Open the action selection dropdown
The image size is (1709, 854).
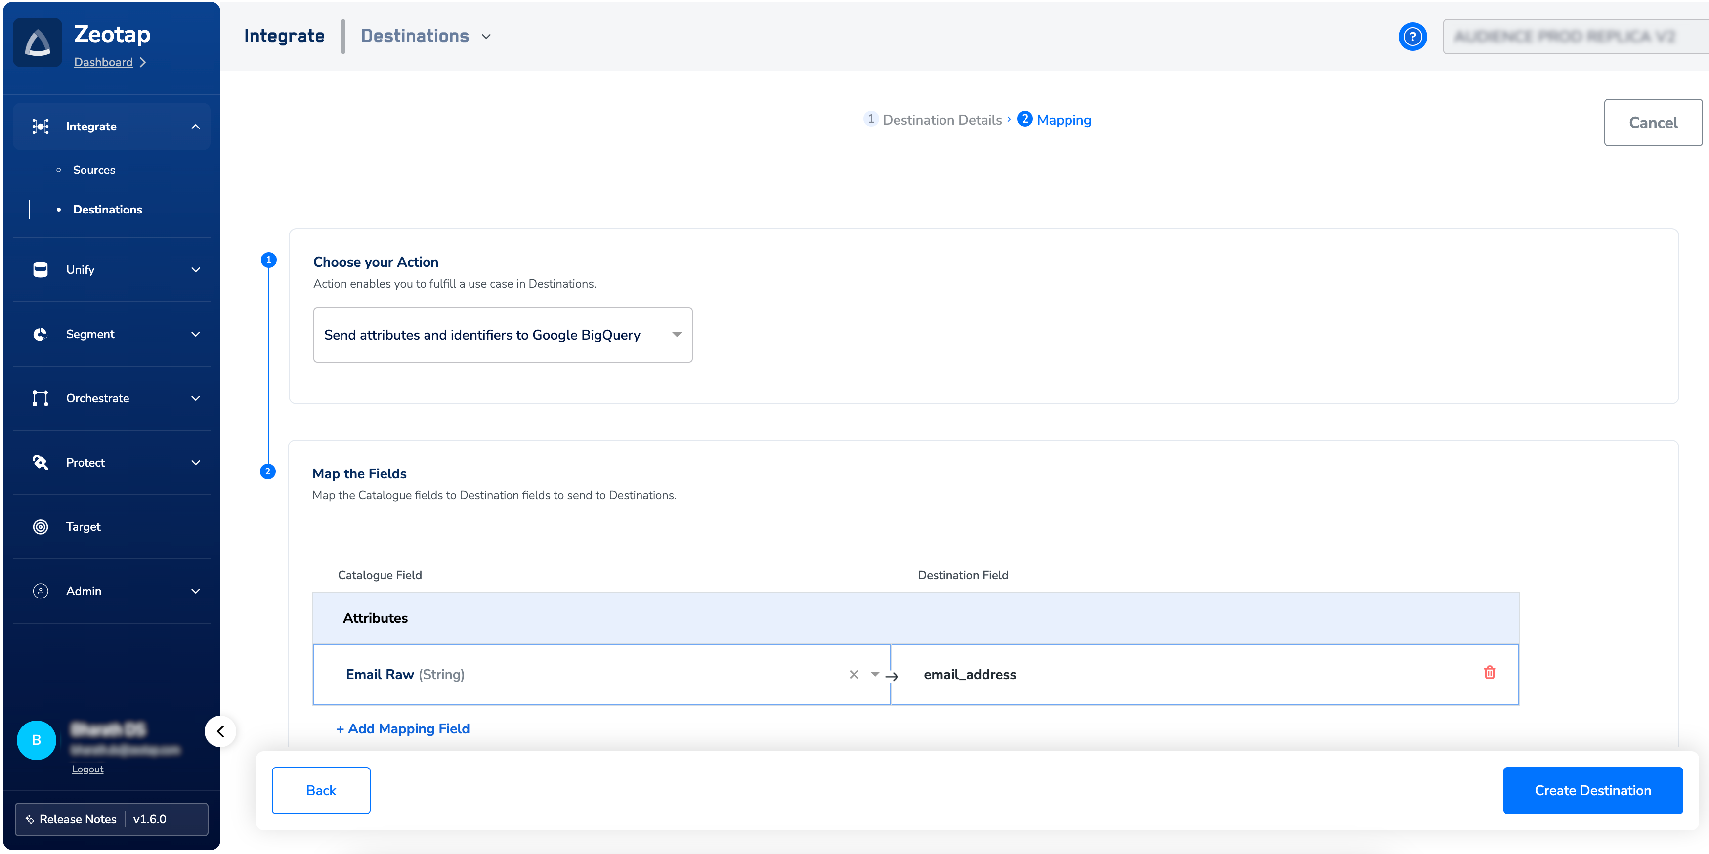point(502,335)
